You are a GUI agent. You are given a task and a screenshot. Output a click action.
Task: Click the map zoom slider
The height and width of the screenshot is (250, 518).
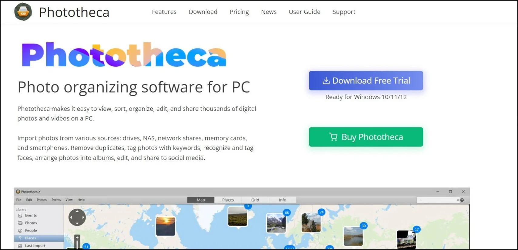[77, 242]
